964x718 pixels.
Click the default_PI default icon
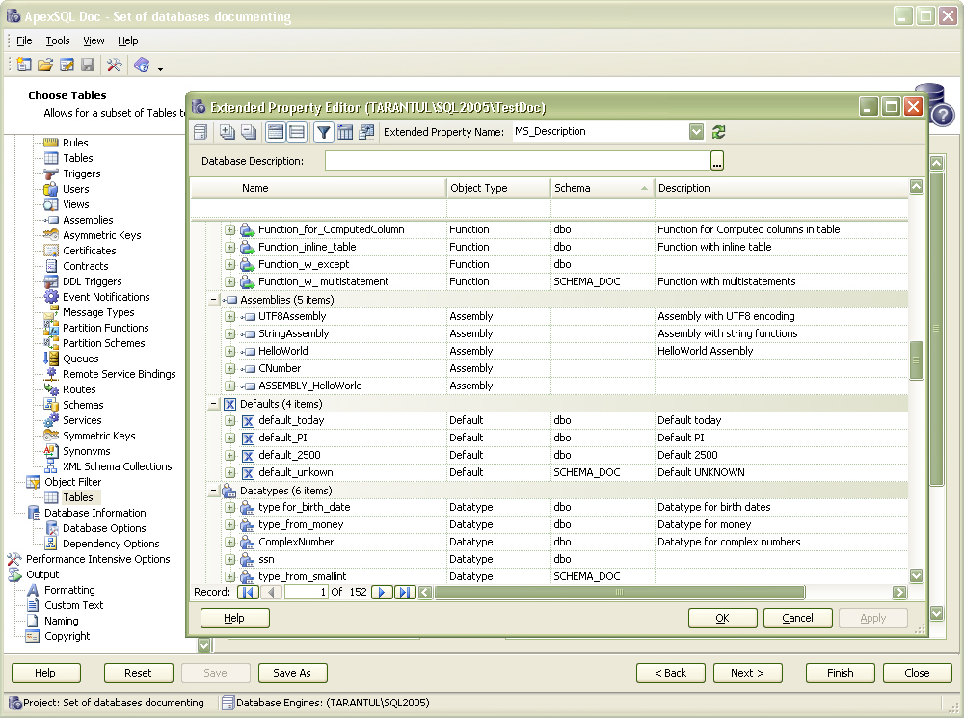pyautogui.click(x=248, y=439)
